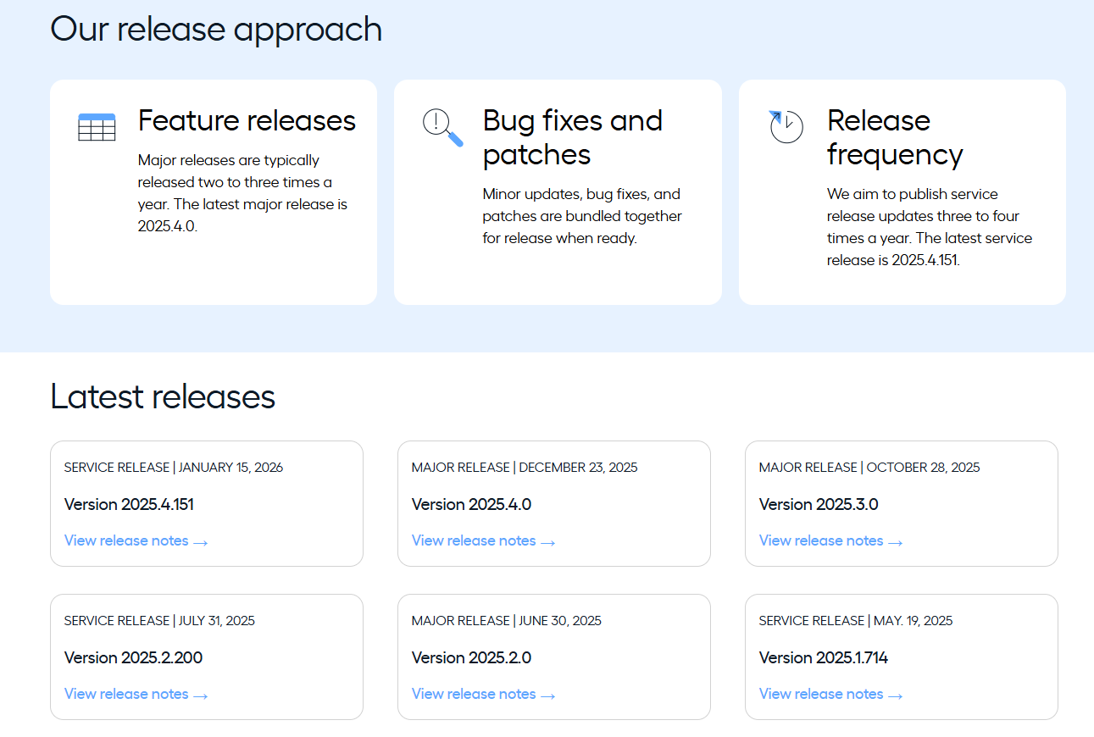The height and width of the screenshot is (737, 1094).
Task: View release notes for Version 2025.1.714
Action: [830, 695]
